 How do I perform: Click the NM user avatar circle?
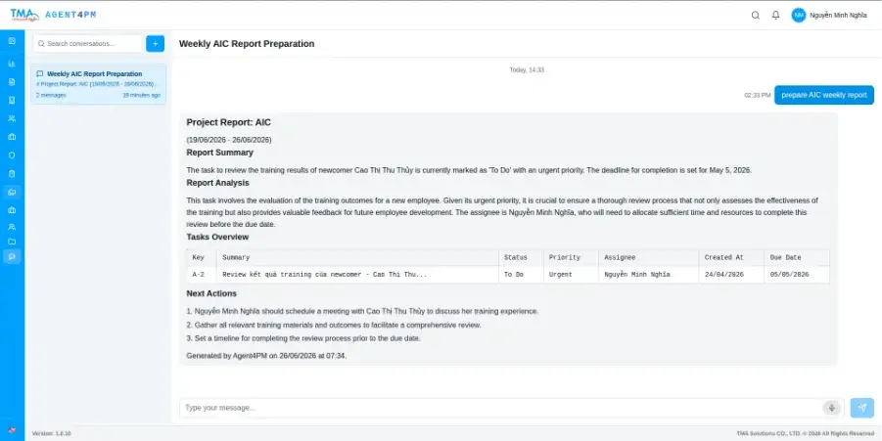pos(798,16)
